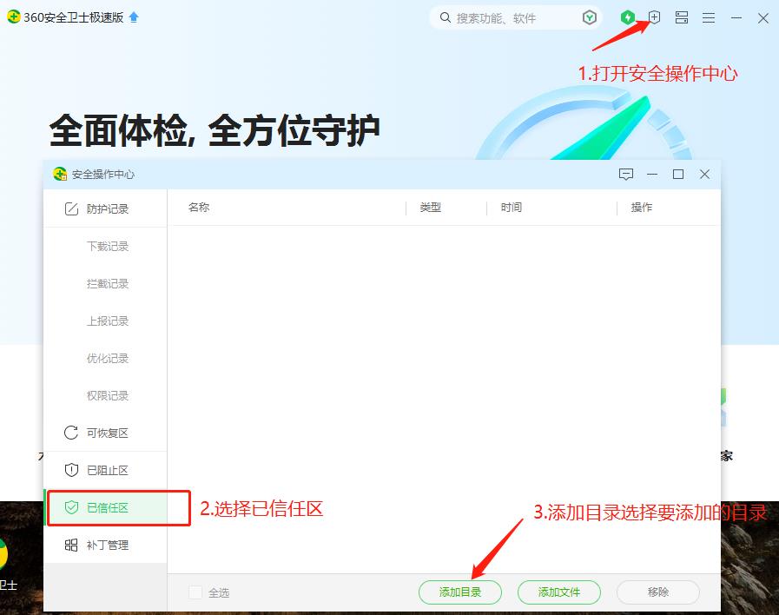Viewport: 779px width, 615px height.
Task: Click the 添加目录 button
Action: pos(460,592)
